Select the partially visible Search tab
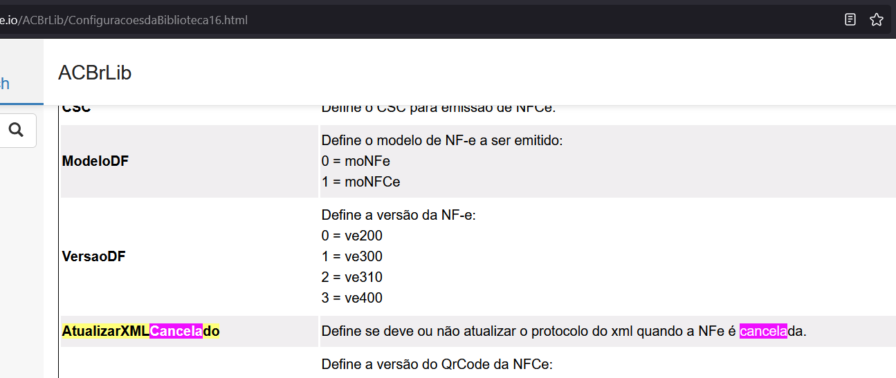The height and width of the screenshot is (378, 896). (5, 84)
